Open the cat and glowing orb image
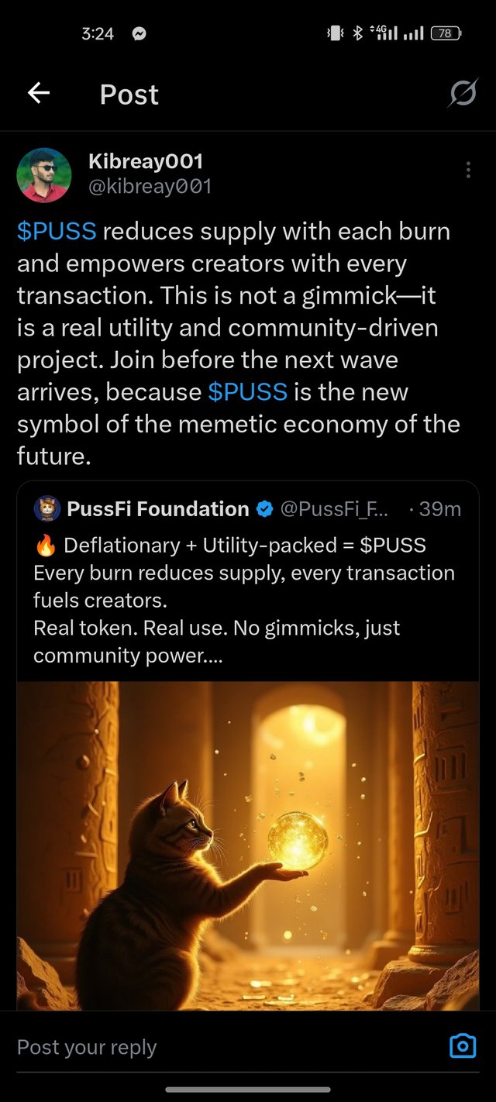The width and height of the screenshot is (496, 1102). (248, 845)
